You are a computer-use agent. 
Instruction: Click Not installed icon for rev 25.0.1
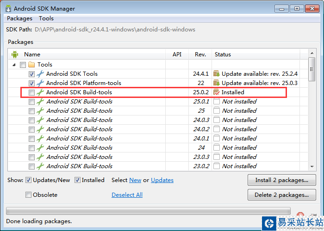pyautogui.click(x=217, y=102)
